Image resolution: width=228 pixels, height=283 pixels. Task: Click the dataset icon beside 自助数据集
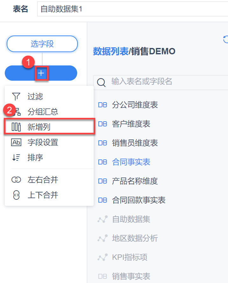[103, 219]
